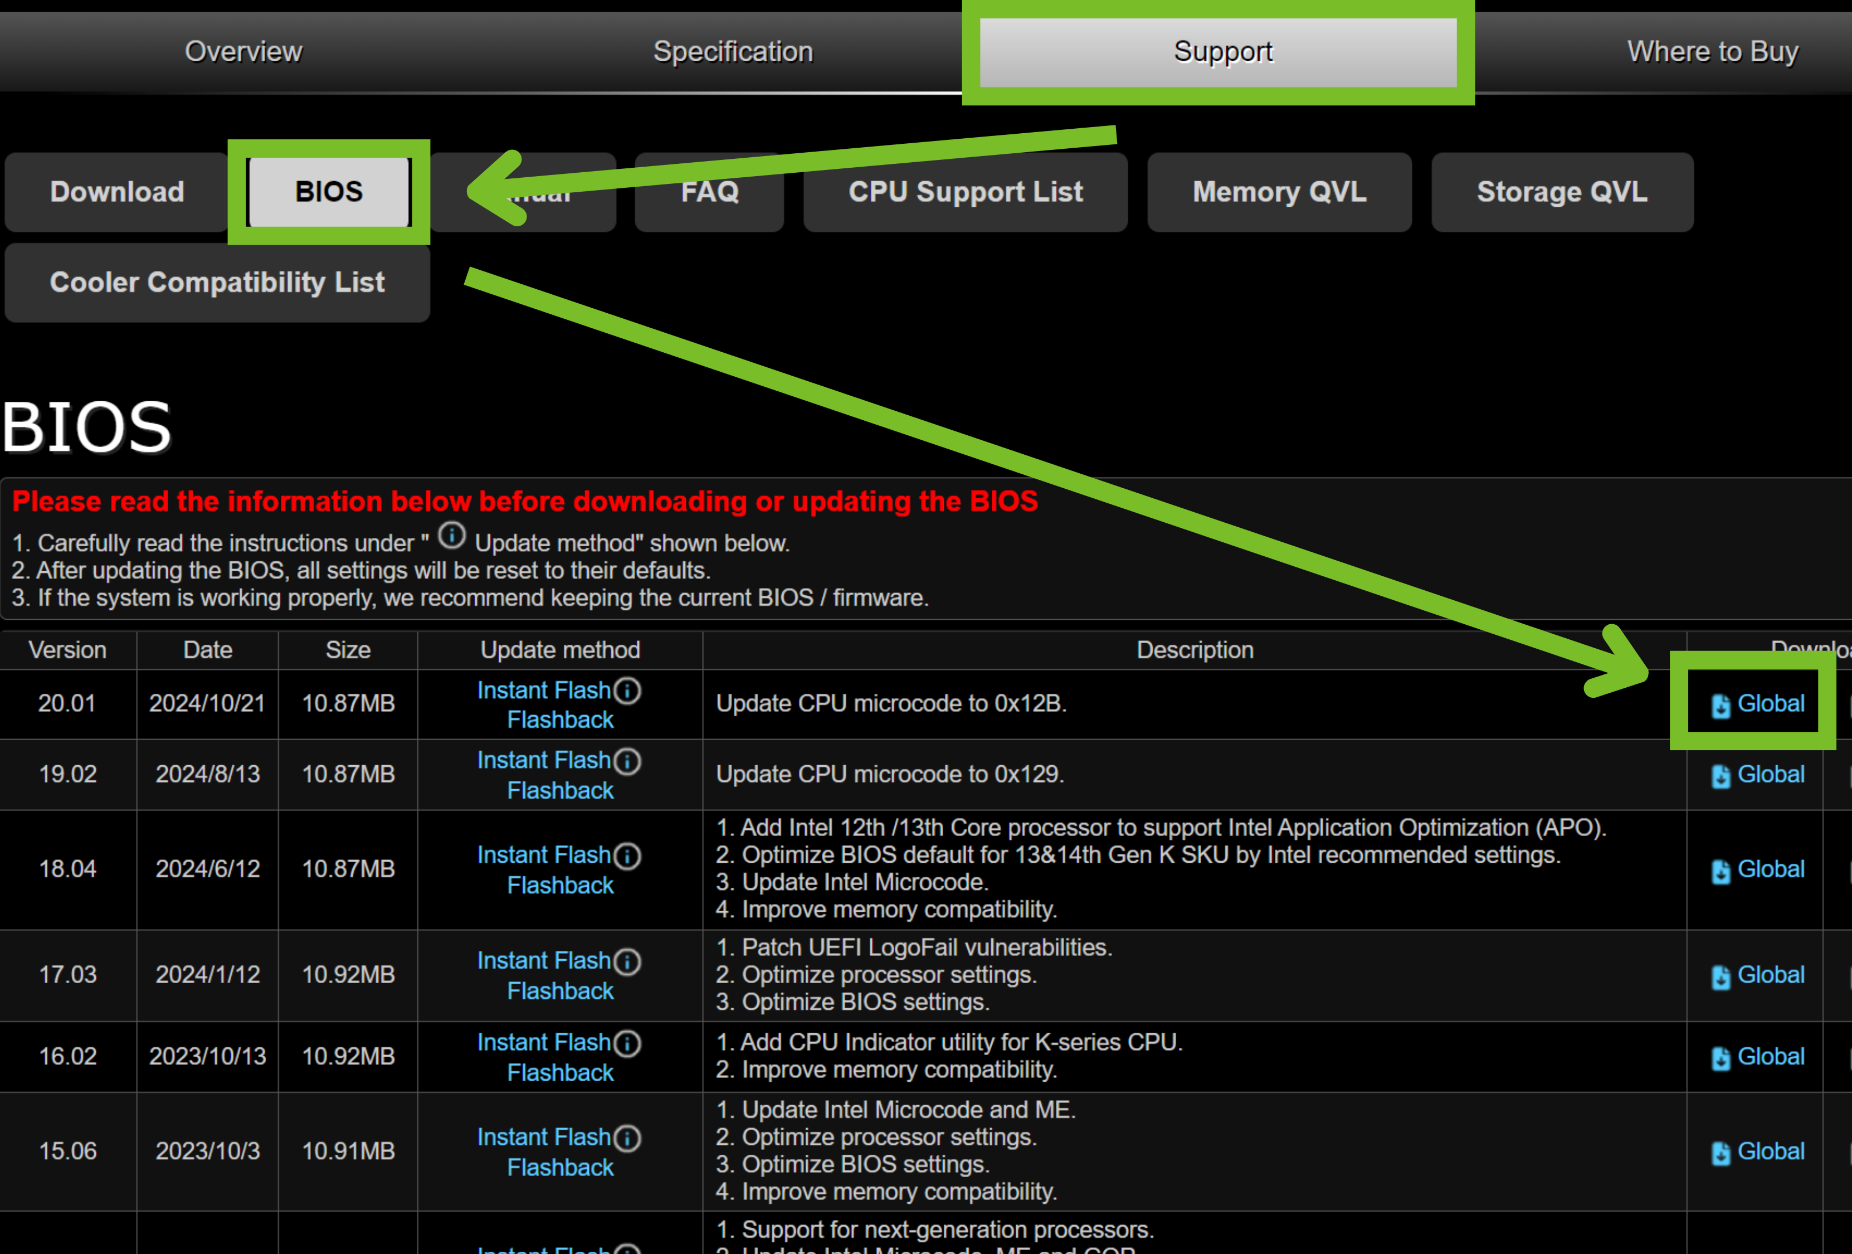Open the CPU Support List section
Screen dimensions: 1852x1254
coord(965,192)
